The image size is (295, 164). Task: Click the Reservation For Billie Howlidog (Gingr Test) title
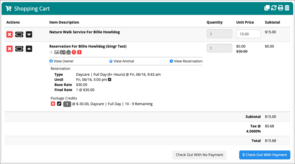point(88,46)
